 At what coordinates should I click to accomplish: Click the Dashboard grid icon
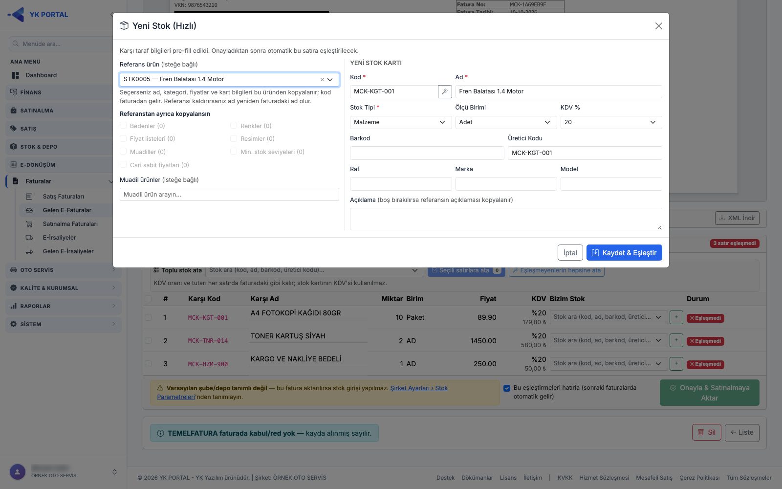click(x=16, y=75)
